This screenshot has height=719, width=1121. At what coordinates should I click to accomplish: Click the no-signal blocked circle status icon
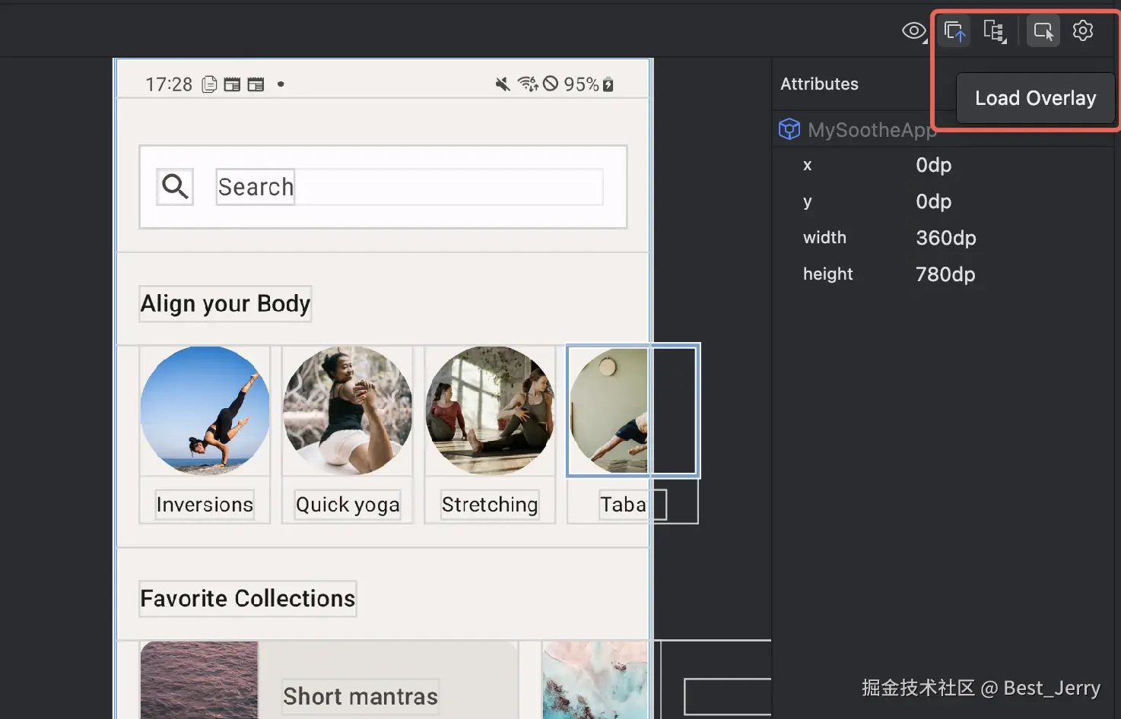[x=551, y=84]
